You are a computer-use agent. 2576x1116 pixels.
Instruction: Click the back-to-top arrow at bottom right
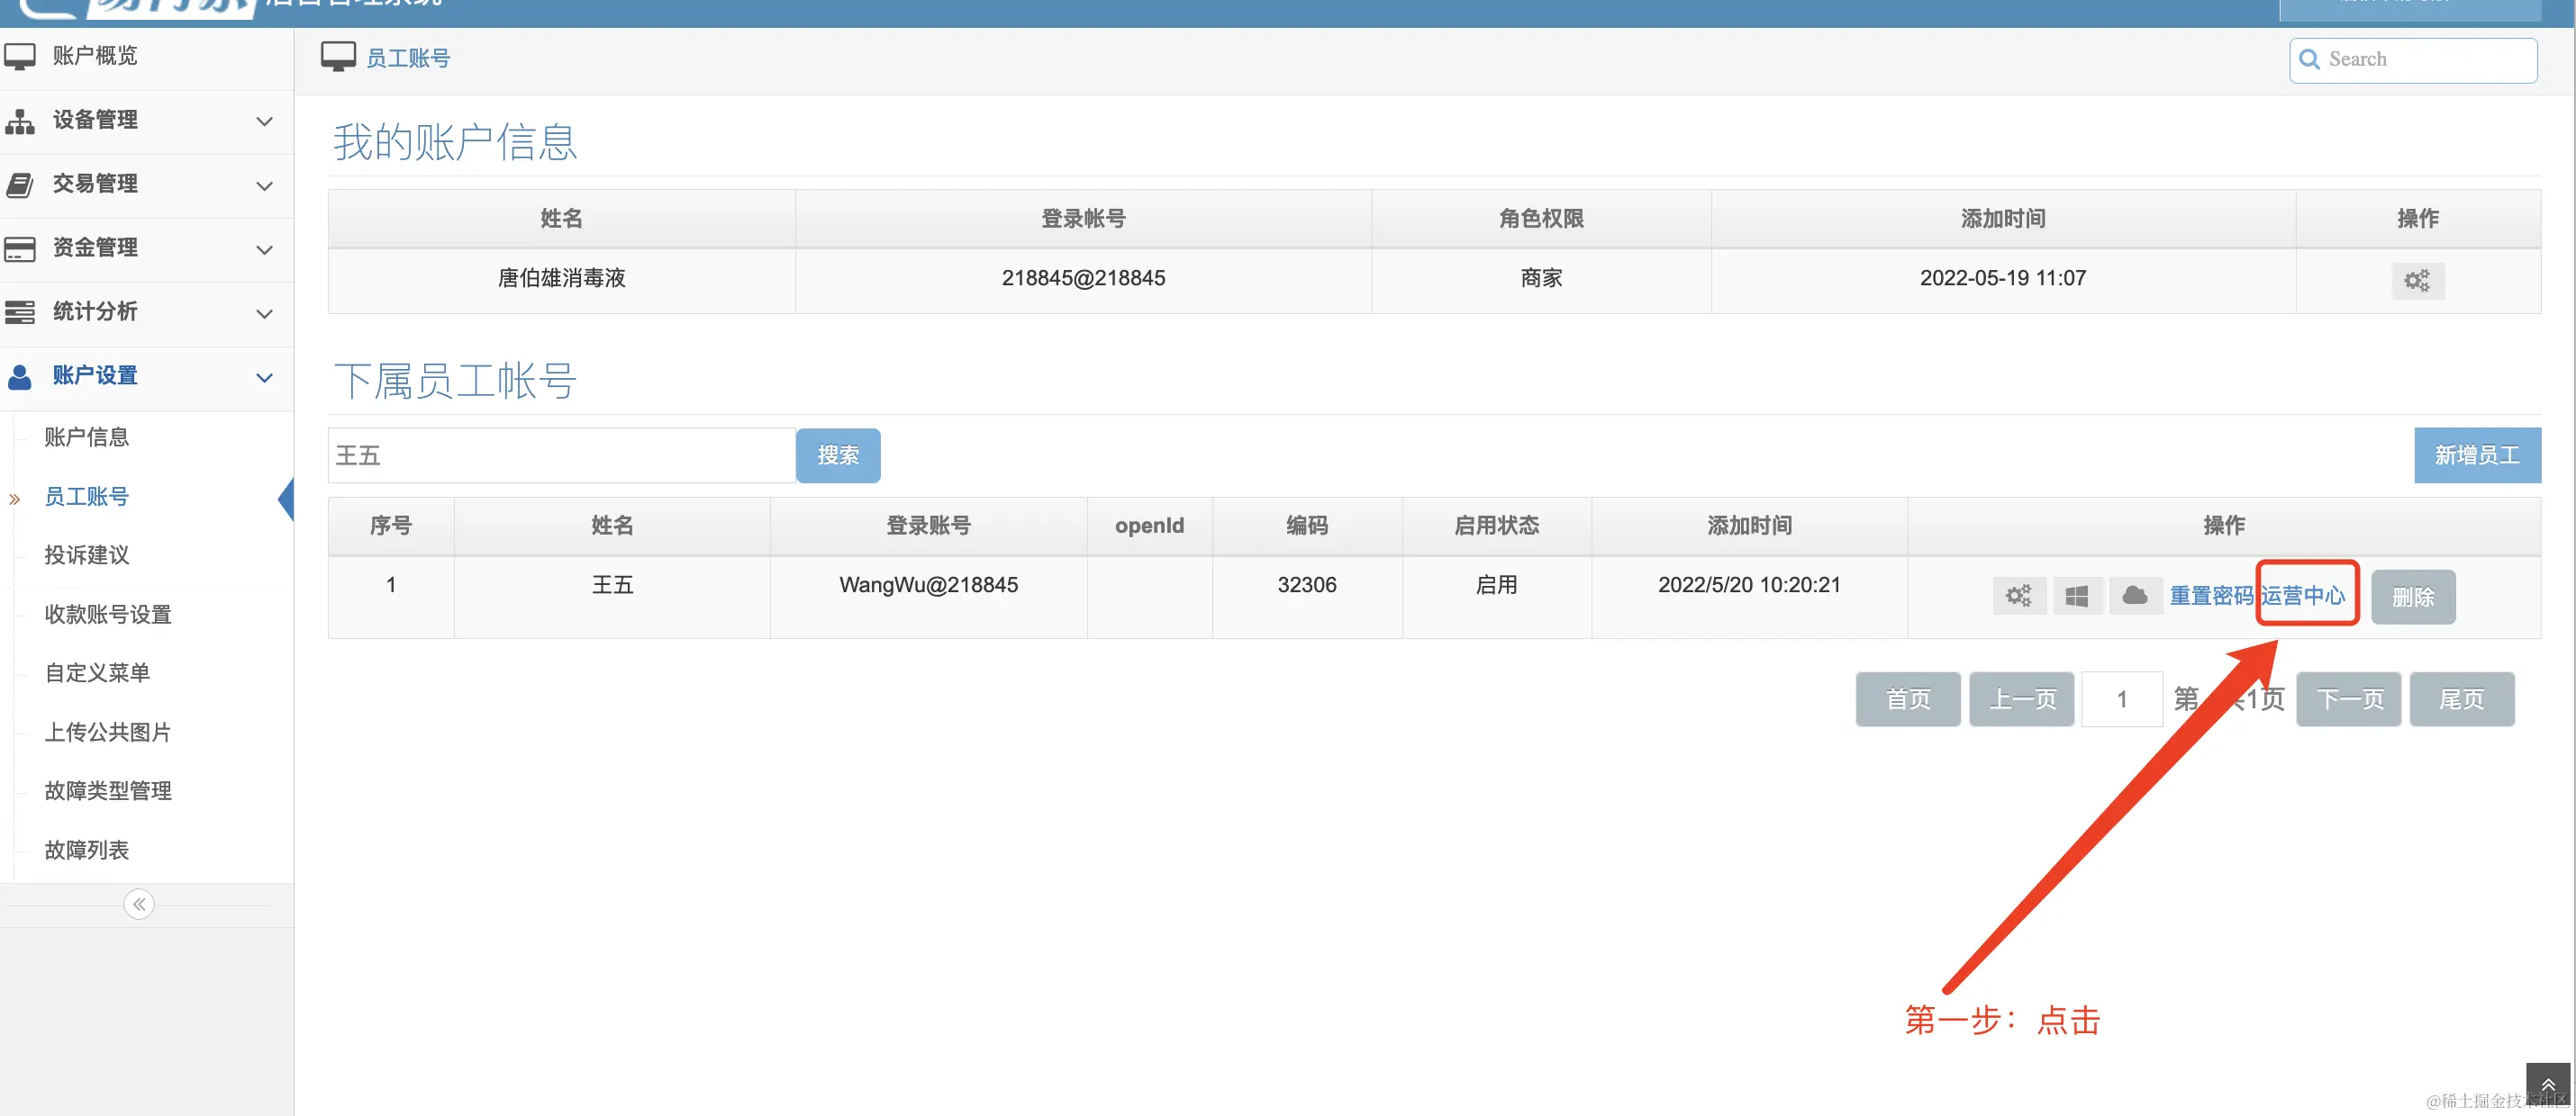pyautogui.click(x=2550, y=1082)
